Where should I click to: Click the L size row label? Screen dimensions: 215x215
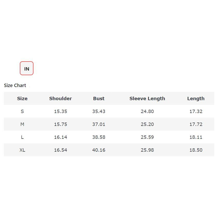(x=22, y=137)
